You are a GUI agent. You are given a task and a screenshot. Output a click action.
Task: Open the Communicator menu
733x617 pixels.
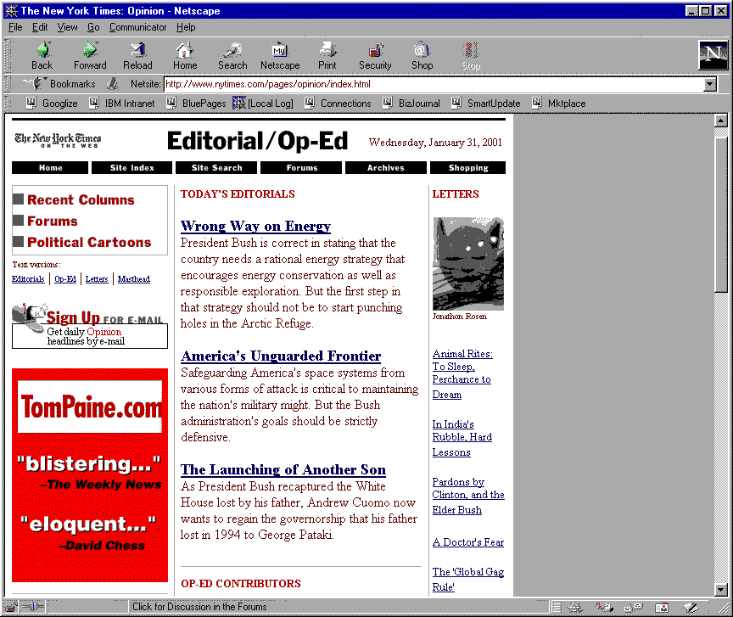pyautogui.click(x=138, y=27)
